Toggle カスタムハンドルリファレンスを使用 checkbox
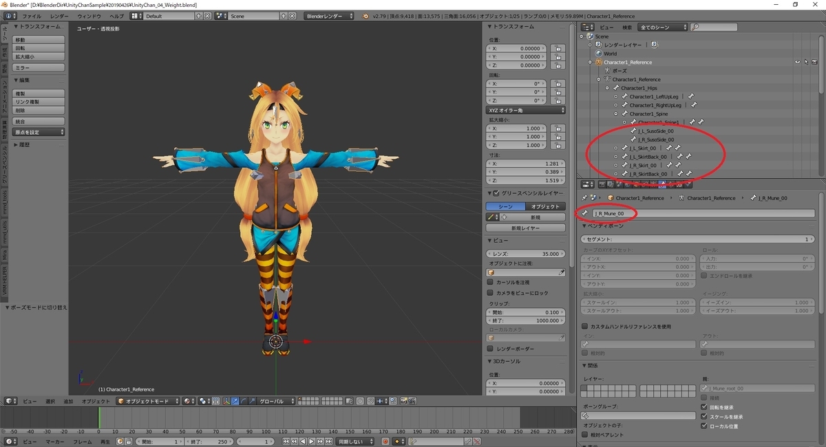 [585, 327]
